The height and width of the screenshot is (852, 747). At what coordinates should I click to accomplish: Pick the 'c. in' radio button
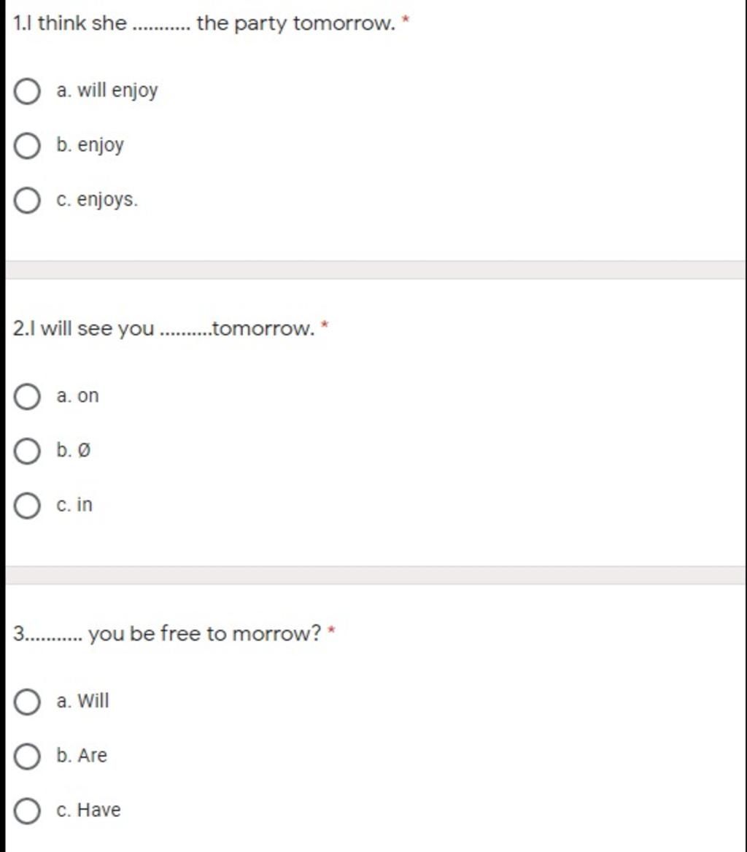(27, 506)
